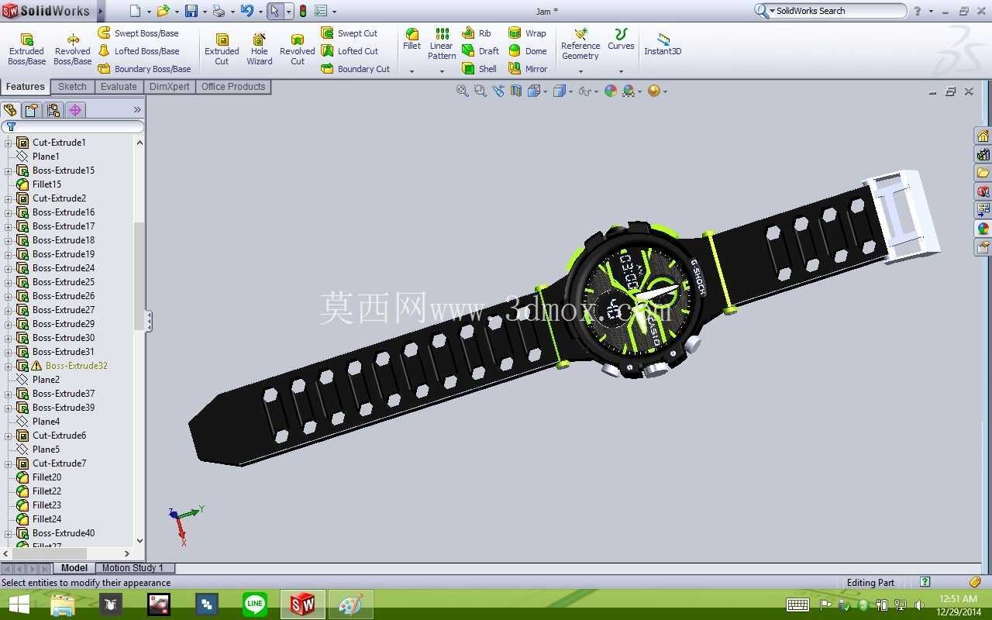Choose Swept Boss/Base command

139,33
